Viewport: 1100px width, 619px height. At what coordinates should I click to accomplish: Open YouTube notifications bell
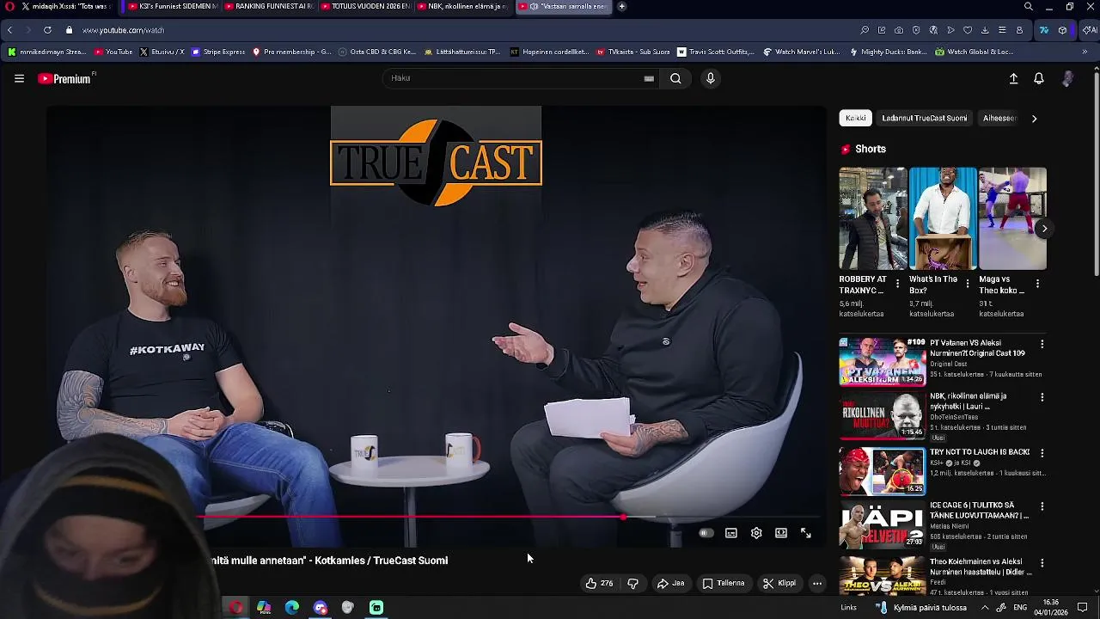click(1039, 78)
